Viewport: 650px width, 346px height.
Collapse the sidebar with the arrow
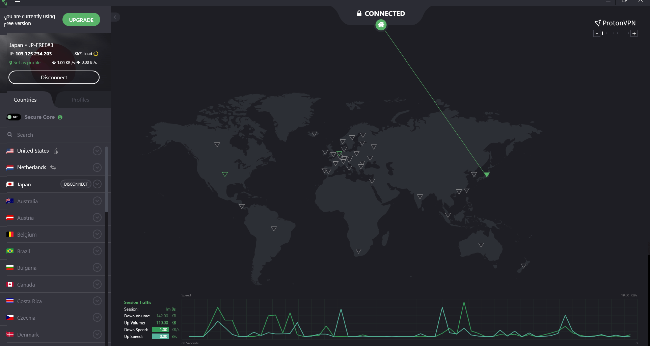[115, 17]
